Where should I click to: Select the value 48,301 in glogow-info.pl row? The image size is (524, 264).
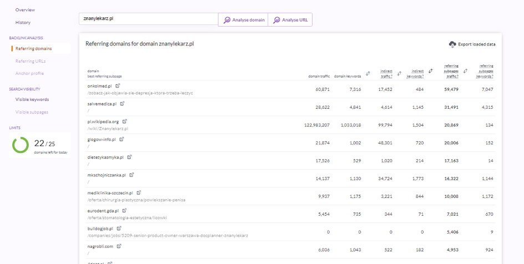point(386,143)
